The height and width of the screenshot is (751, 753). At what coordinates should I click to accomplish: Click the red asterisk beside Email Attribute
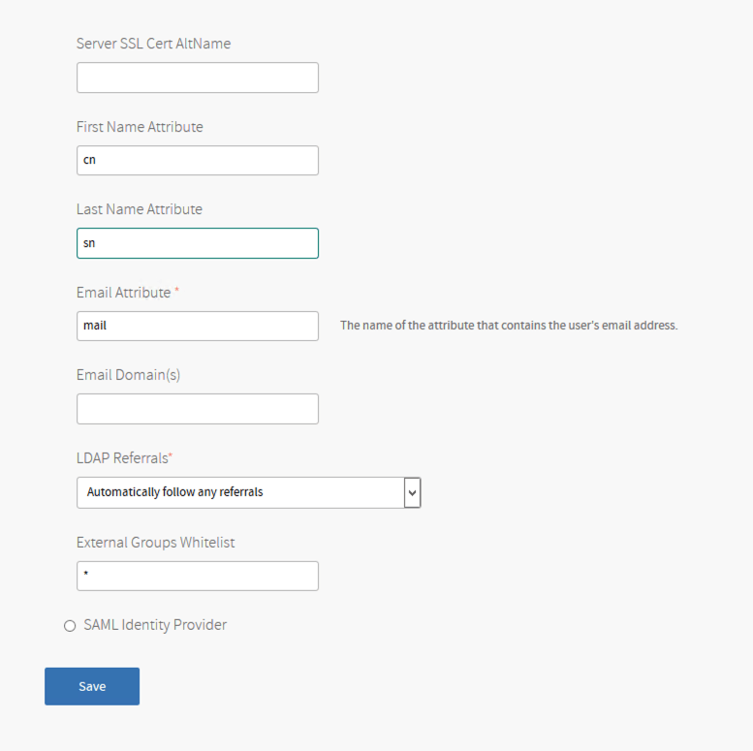click(x=176, y=291)
